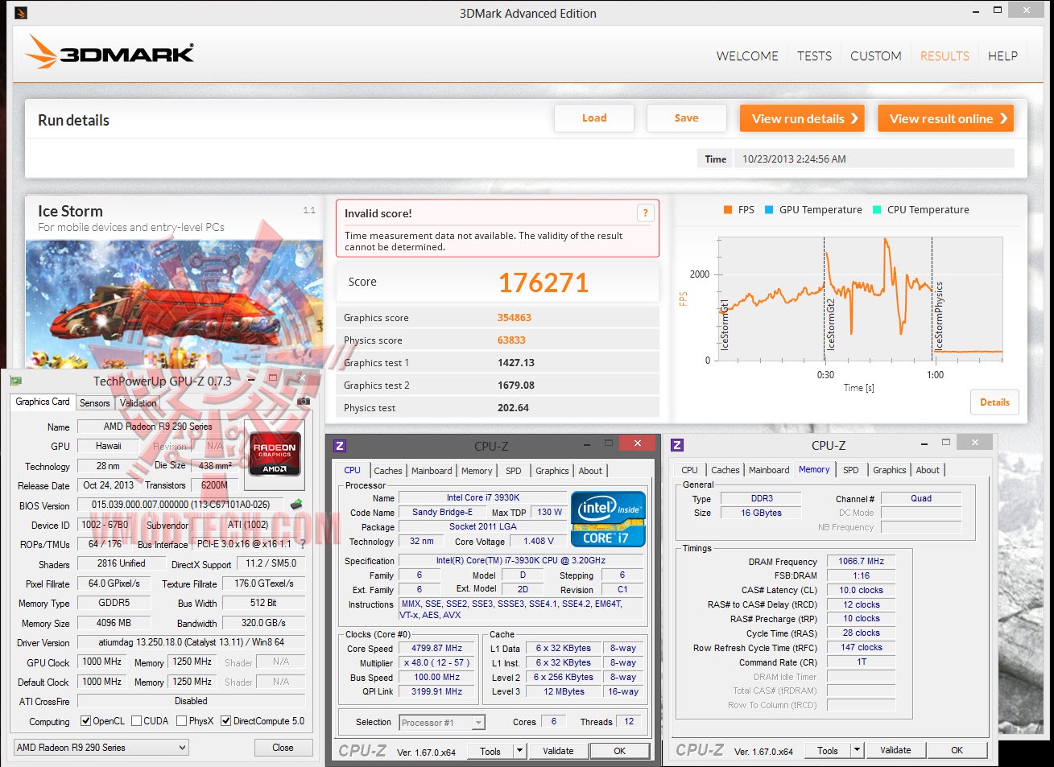The width and height of the screenshot is (1054, 767).
Task: Open the WELCOME section in 3DMark
Action: [x=747, y=56]
